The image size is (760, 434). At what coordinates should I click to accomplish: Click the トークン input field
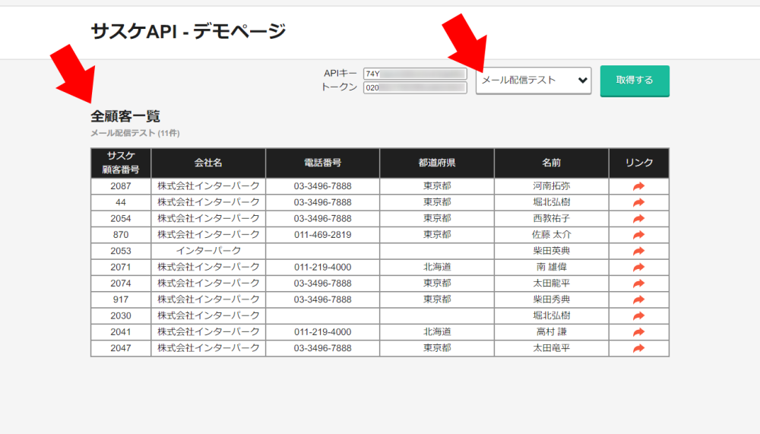[x=415, y=88]
